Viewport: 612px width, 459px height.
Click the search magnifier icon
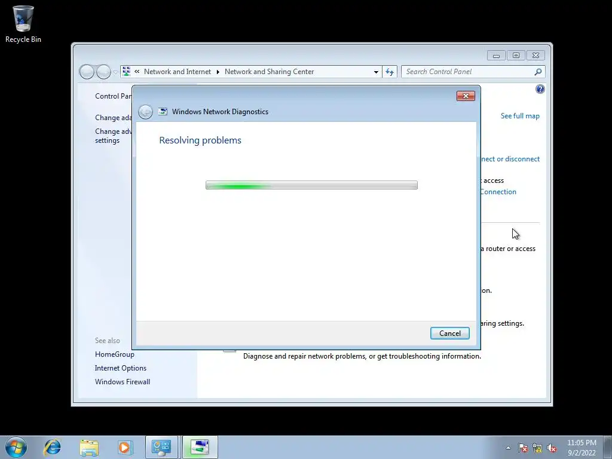pyautogui.click(x=538, y=72)
